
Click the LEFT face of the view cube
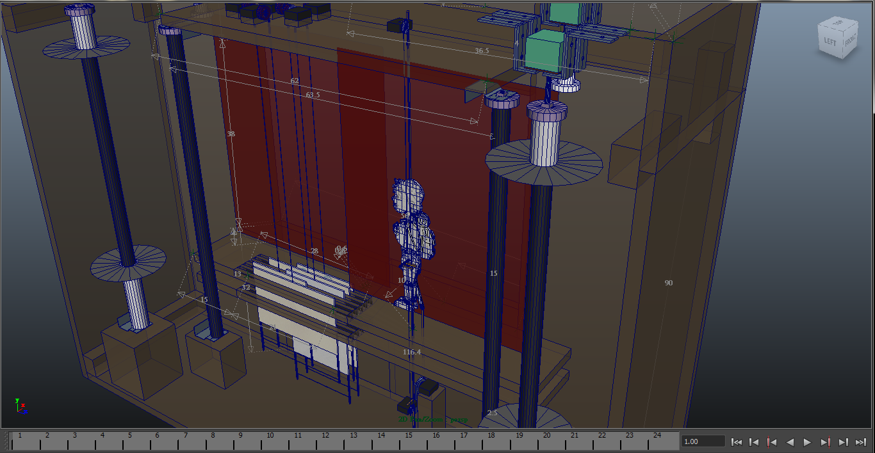click(x=830, y=42)
